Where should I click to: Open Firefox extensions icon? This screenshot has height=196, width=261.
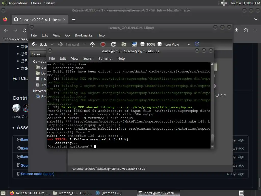tap(246, 30)
